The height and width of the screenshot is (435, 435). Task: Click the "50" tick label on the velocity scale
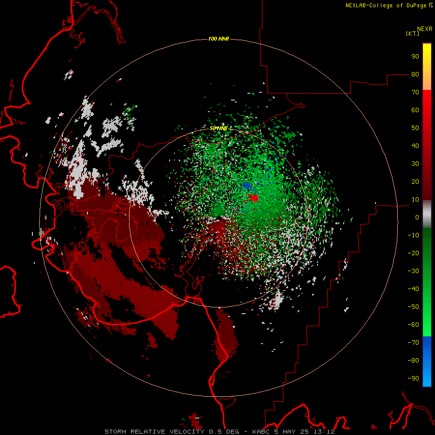(x=415, y=128)
